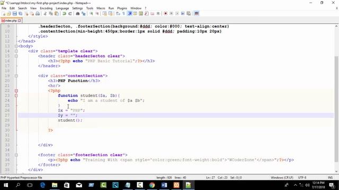The height and width of the screenshot is (190, 339).
Task: Click the Stop recording macro icon
Action: point(171,14)
